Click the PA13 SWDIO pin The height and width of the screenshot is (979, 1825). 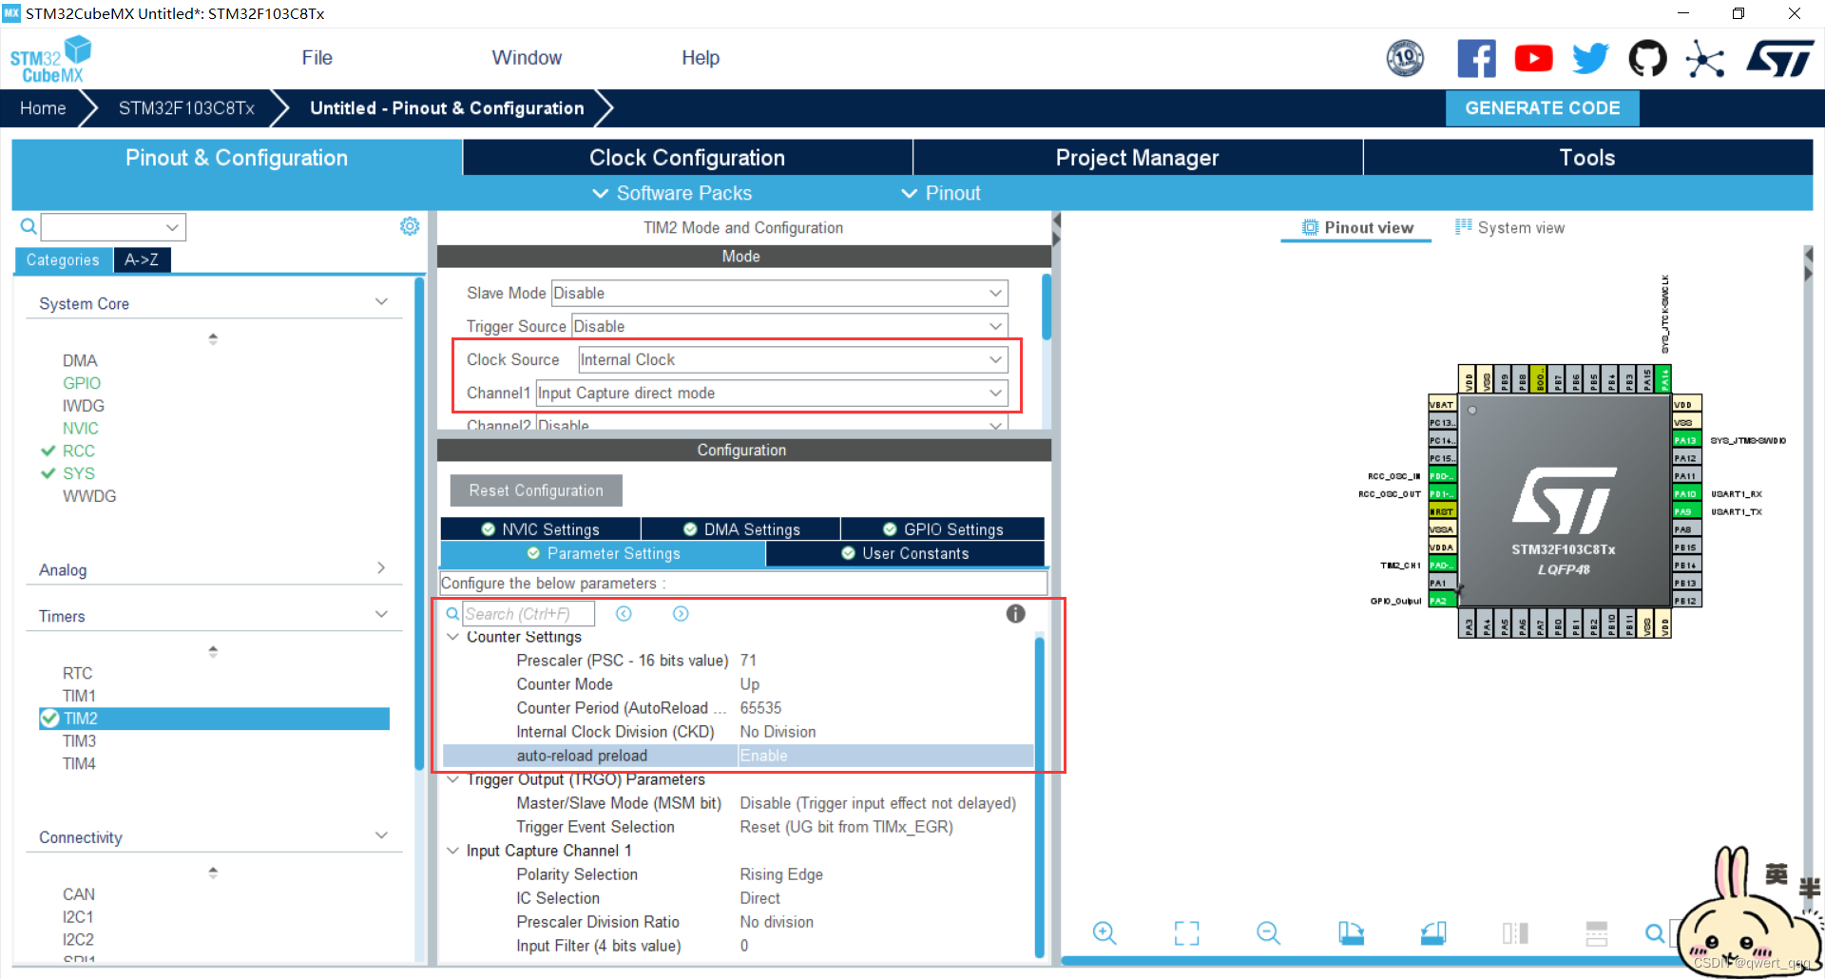click(x=1686, y=440)
